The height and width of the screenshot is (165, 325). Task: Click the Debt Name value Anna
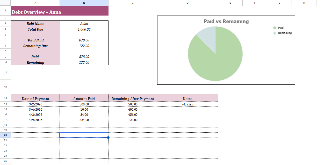pos(84,24)
